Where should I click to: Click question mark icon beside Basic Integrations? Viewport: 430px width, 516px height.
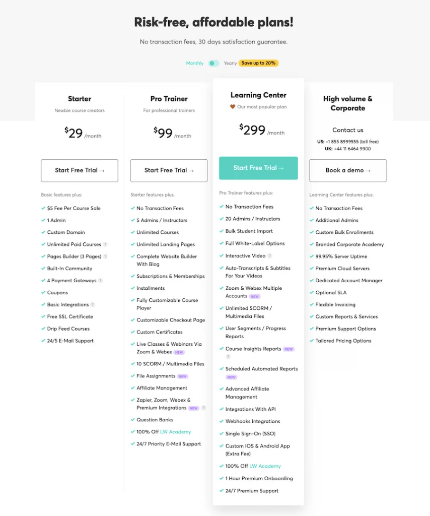tap(93, 305)
